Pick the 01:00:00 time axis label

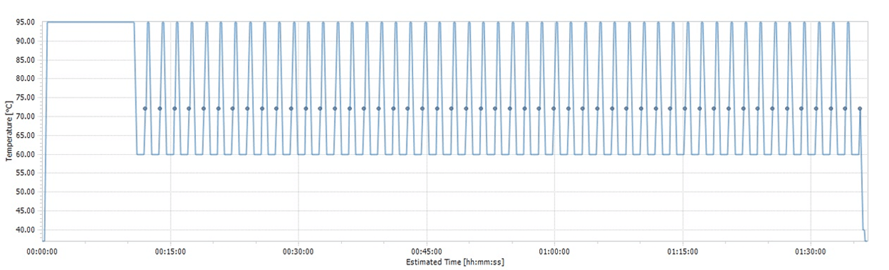[554, 252]
